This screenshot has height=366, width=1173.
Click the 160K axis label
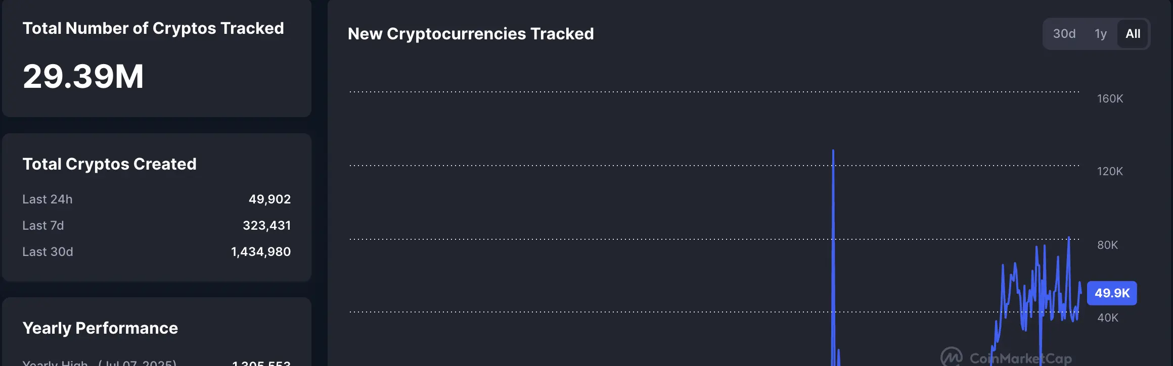coord(1110,98)
